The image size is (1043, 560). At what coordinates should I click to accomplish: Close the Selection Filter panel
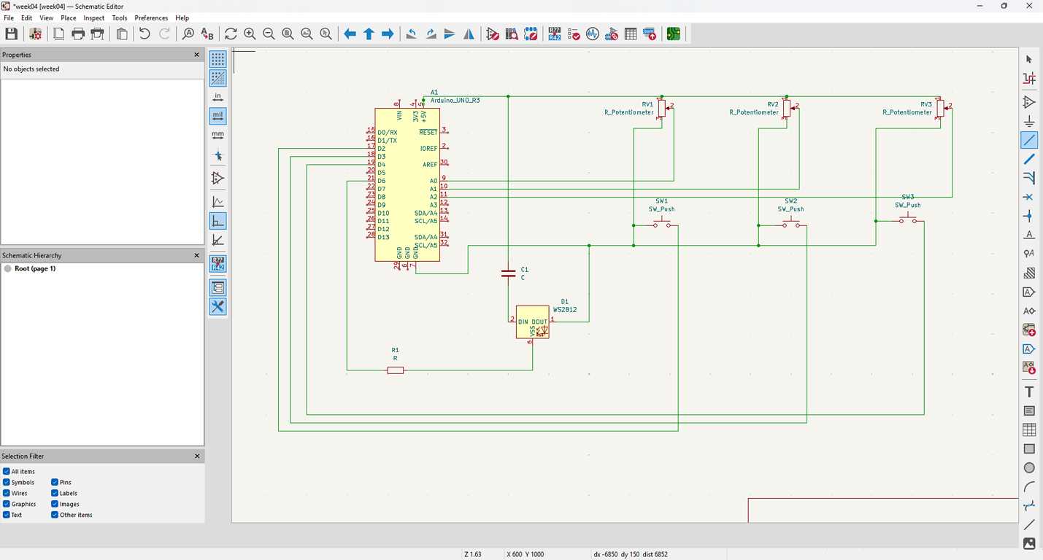[196, 456]
